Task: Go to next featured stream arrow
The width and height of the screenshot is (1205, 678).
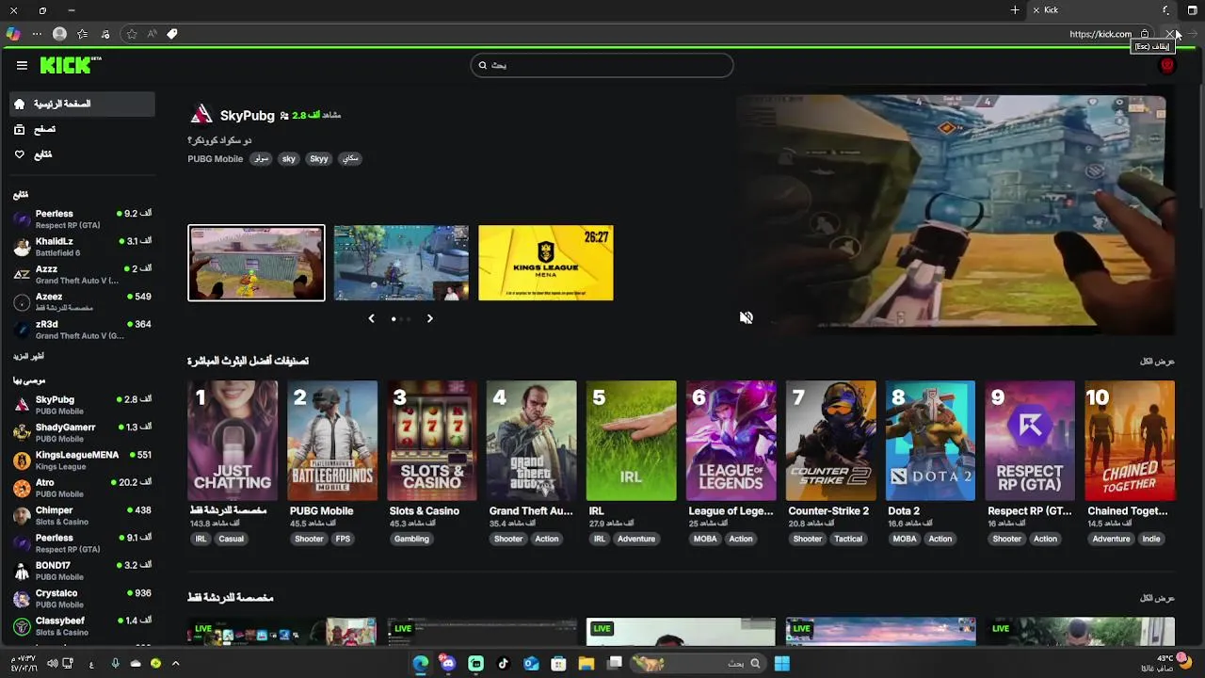Action: tap(430, 318)
